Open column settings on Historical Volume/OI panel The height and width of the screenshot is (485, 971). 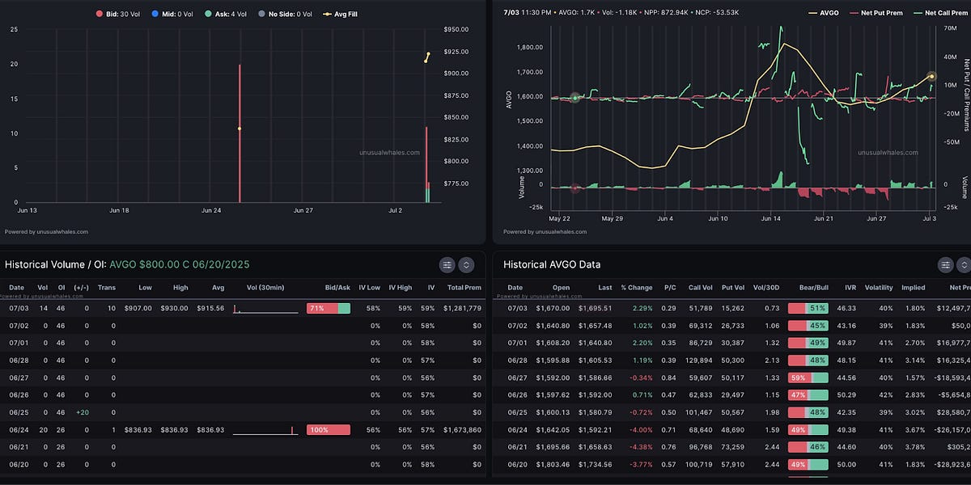click(447, 264)
